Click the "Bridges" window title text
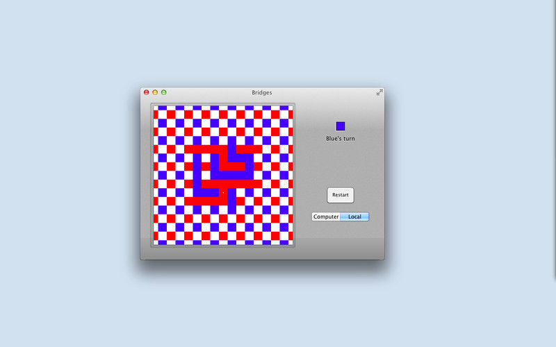The height and width of the screenshot is (347, 556). tap(262, 92)
